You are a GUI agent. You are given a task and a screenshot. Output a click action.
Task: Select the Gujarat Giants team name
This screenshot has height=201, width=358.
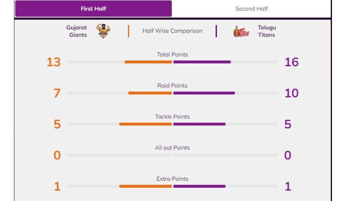coord(77,31)
